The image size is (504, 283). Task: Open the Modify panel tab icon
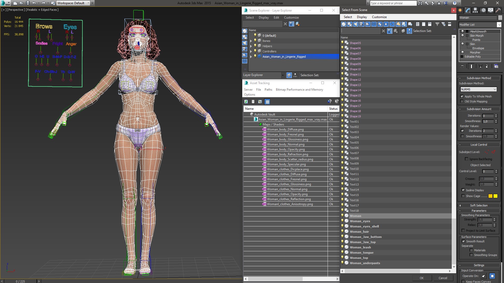[468, 10]
